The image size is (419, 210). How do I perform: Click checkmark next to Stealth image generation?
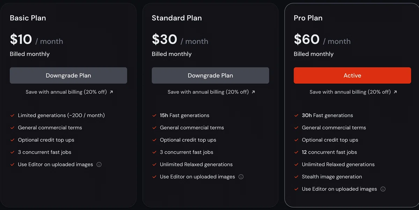coord(296,177)
